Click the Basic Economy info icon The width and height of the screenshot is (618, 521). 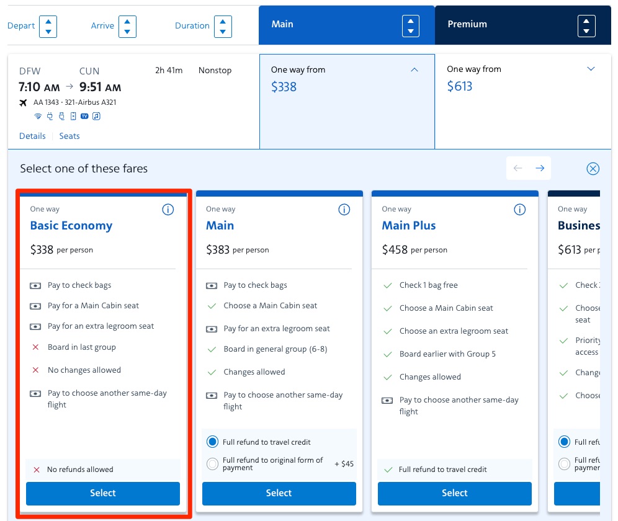click(168, 210)
